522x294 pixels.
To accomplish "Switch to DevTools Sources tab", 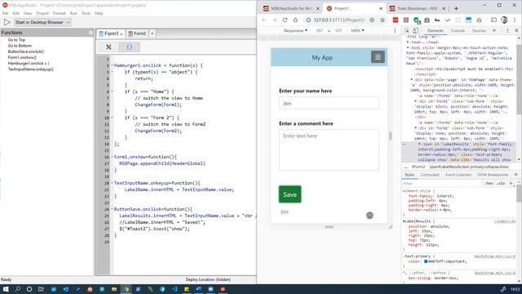I will pos(479,31).
